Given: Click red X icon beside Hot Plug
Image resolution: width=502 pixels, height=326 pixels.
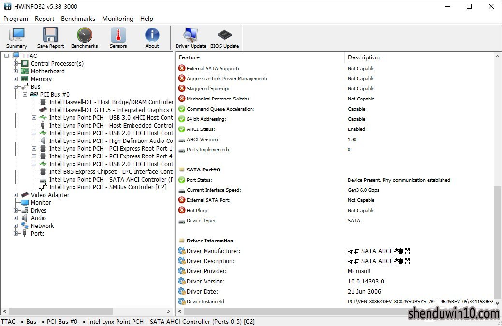Looking at the screenshot, I should pyautogui.click(x=182, y=210).
